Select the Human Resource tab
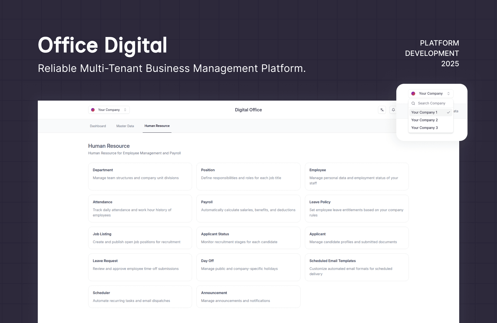 [157, 126]
